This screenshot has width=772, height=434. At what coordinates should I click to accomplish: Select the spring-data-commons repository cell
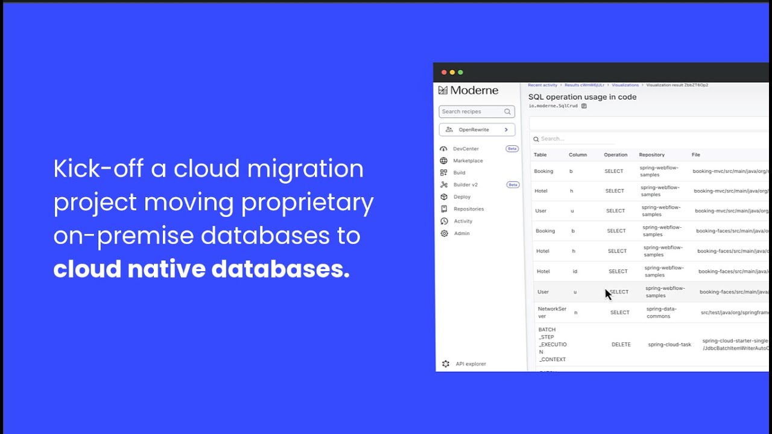point(662,312)
